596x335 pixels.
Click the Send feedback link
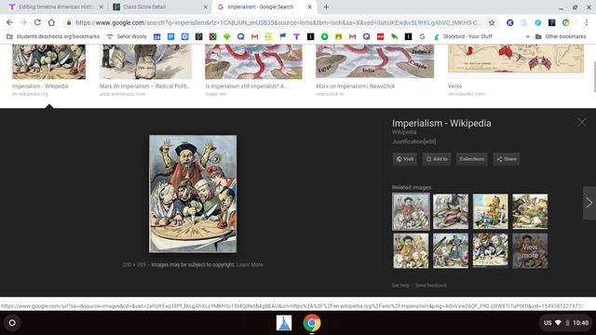click(x=430, y=286)
